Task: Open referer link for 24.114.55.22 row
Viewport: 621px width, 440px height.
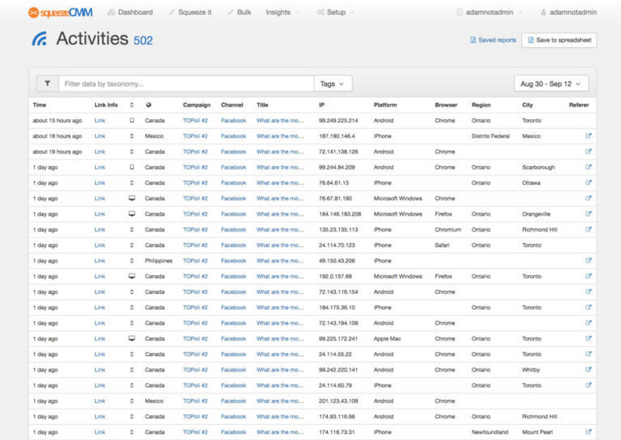Action: pyautogui.click(x=588, y=354)
